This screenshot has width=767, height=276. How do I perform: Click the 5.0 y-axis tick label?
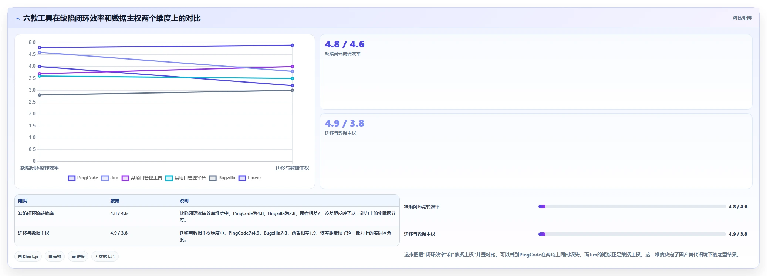click(32, 43)
